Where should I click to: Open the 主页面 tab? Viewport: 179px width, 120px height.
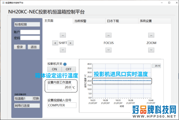point(58,21)
